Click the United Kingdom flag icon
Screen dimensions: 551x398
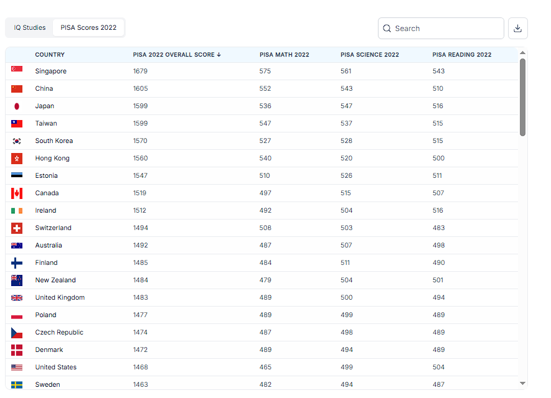coord(17,298)
